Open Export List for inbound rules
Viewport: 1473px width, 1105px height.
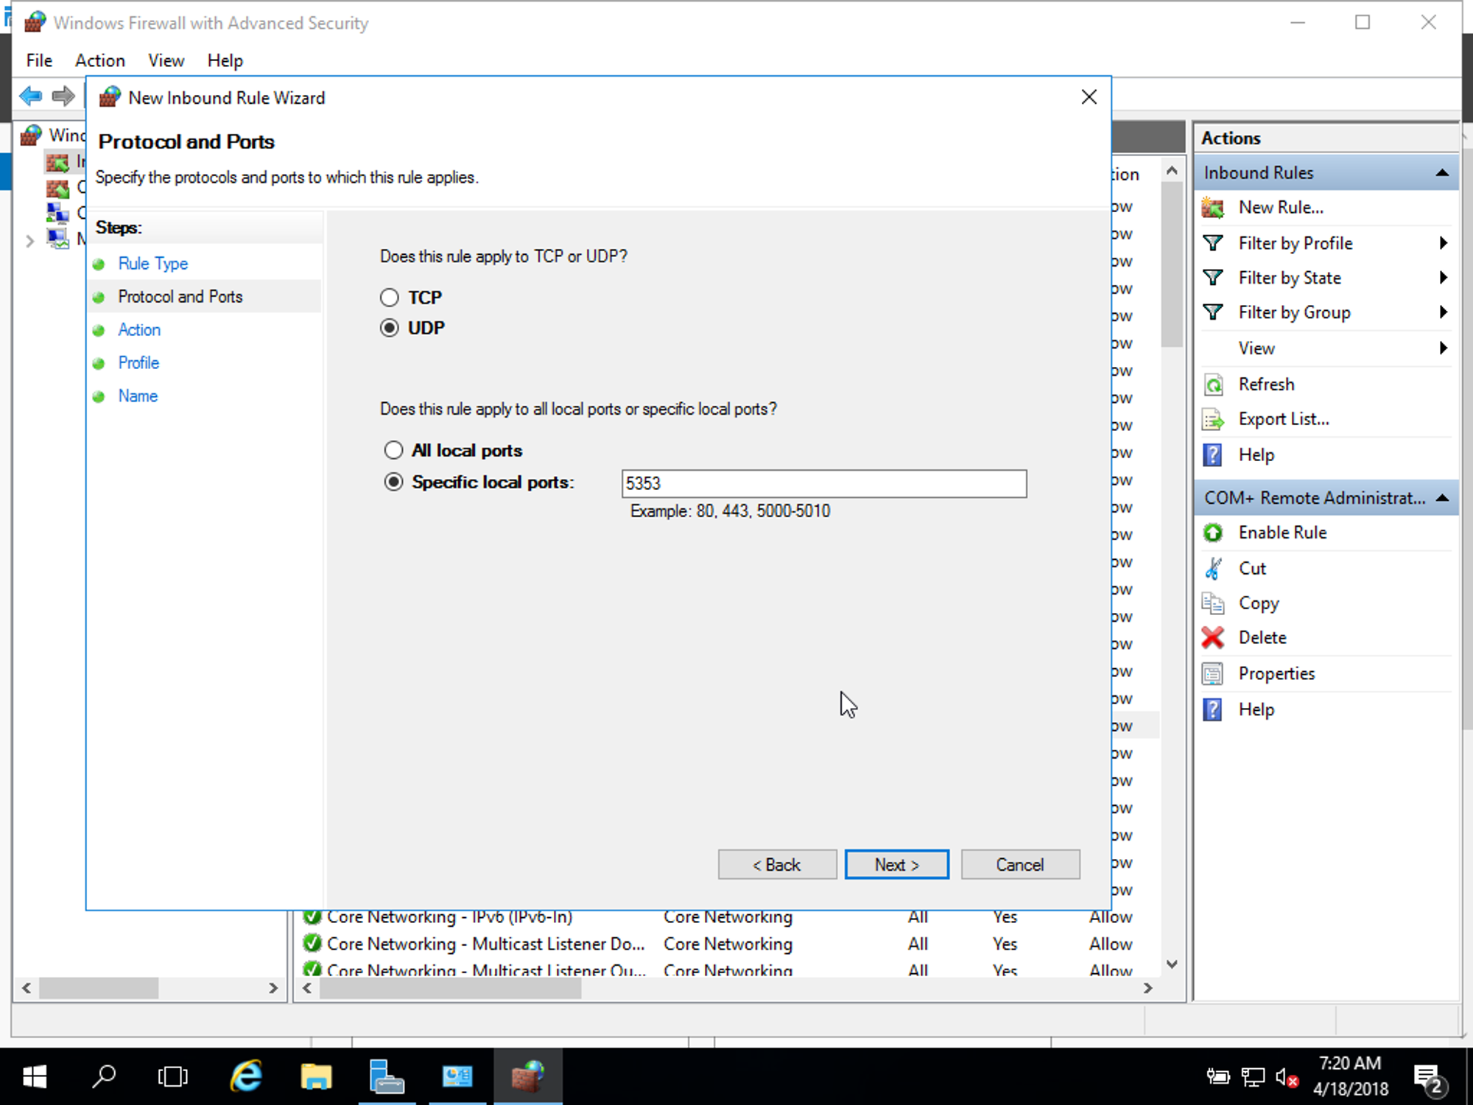pyautogui.click(x=1283, y=418)
